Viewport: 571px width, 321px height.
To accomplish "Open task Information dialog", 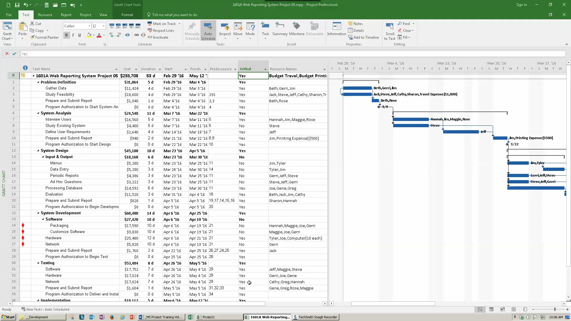I will coord(336,29).
